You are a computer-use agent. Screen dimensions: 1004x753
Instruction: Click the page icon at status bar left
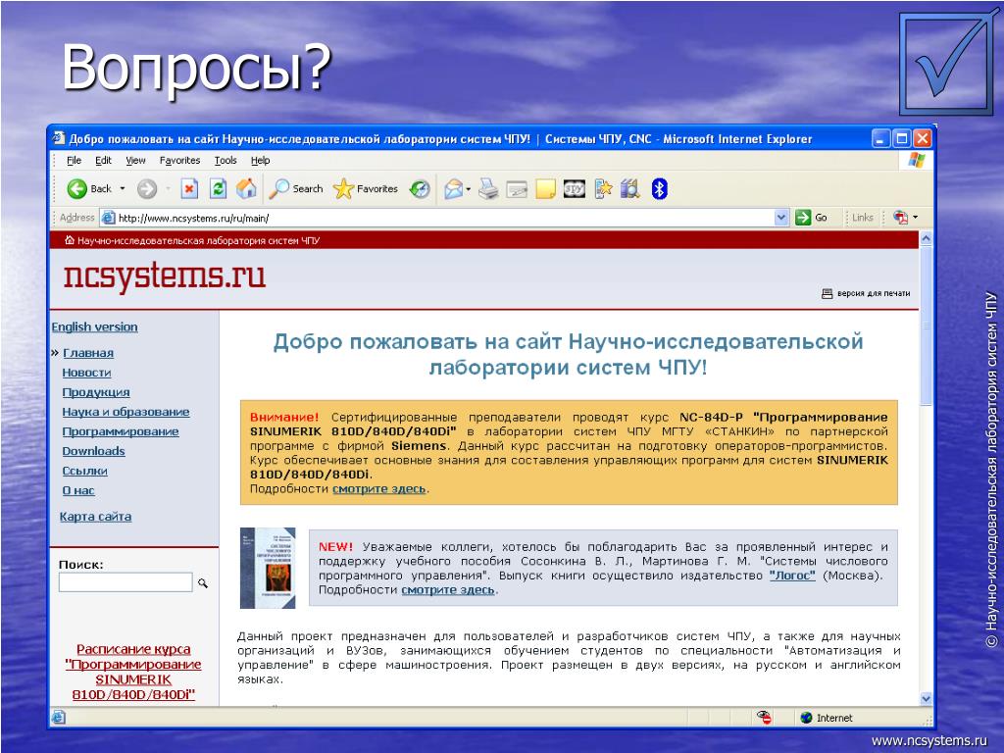(x=58, y=718)
